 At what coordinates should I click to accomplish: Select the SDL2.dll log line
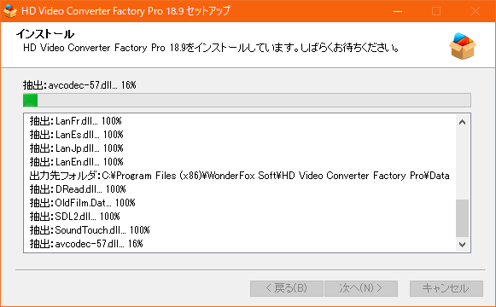(74, 217)
